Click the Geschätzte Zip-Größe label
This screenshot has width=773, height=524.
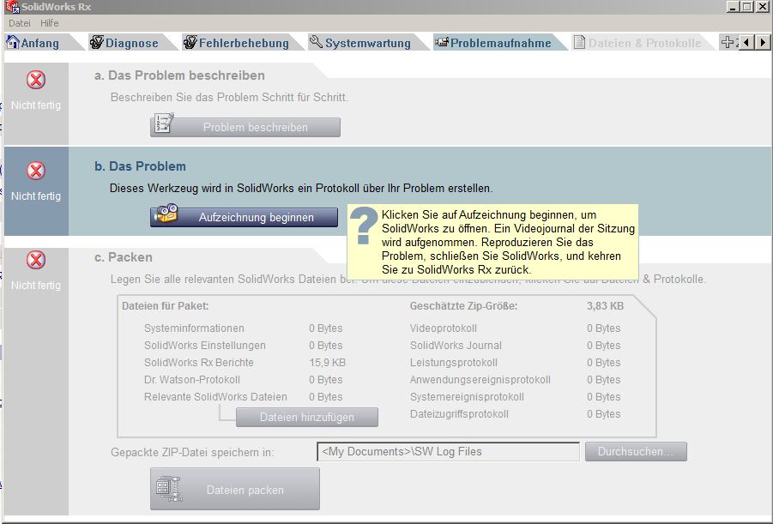click(464, 306)
